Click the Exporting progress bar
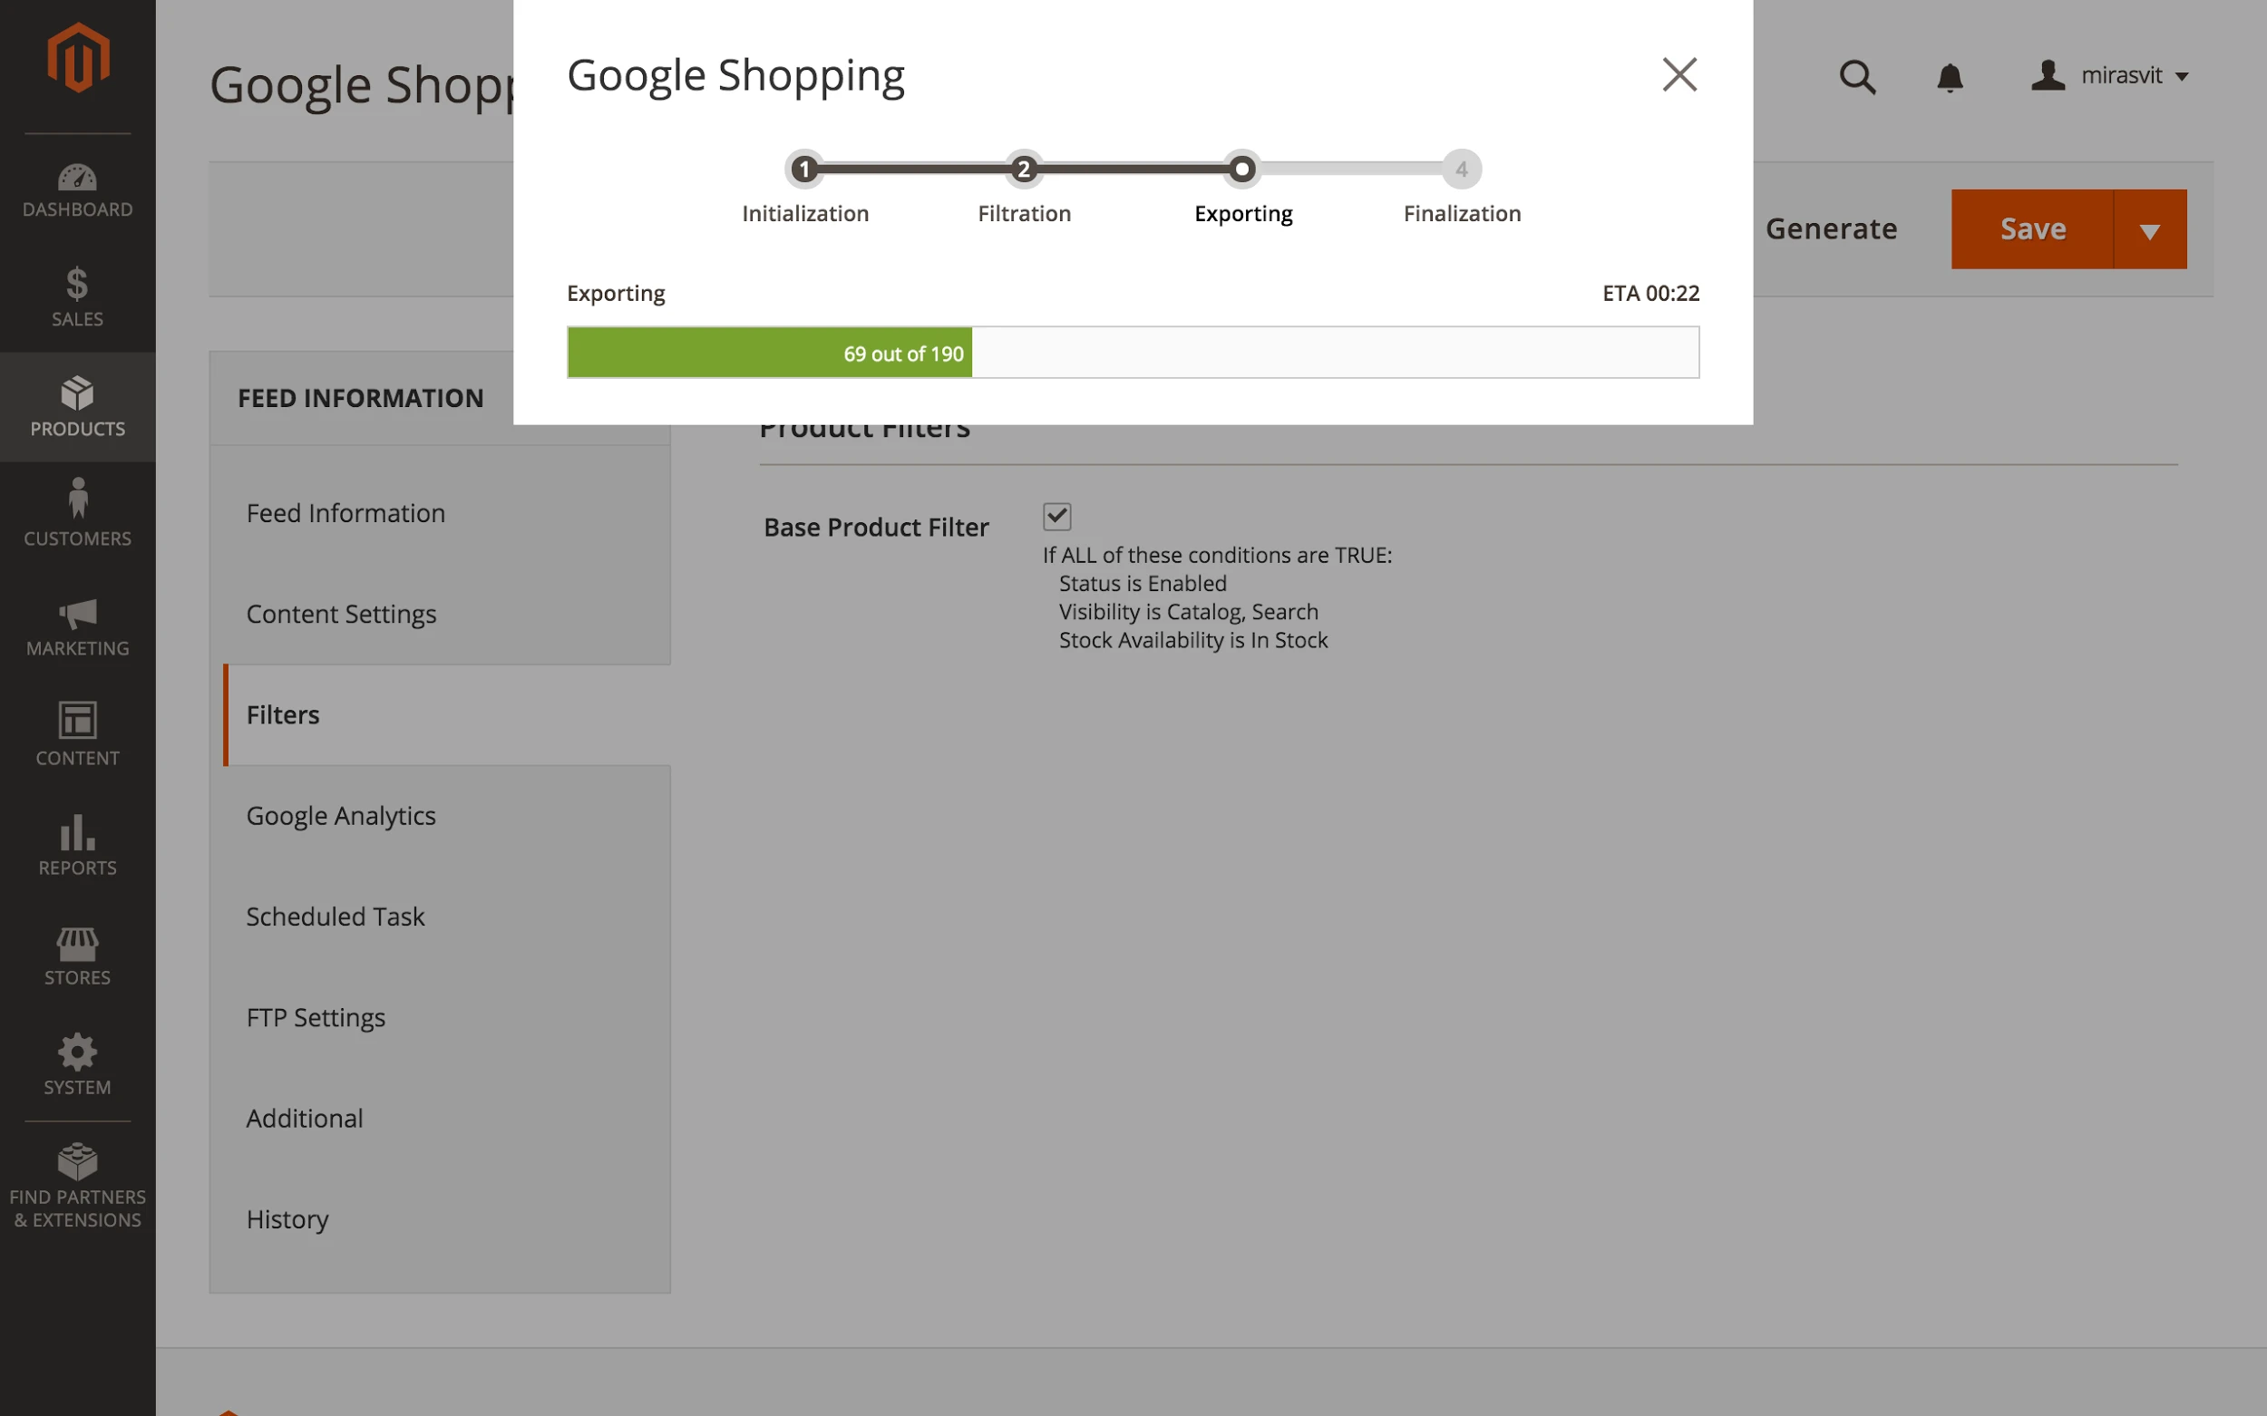The image size is (2267, 1416). [x=1133, y=352]
